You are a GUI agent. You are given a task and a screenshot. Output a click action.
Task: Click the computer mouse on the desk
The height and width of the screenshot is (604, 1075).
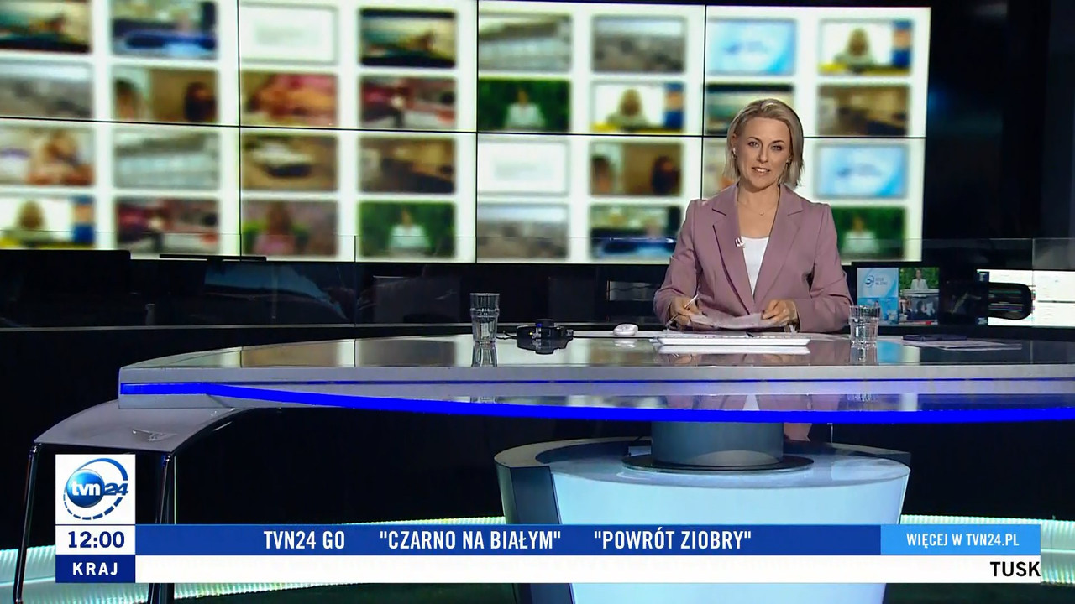coord(625,330)
